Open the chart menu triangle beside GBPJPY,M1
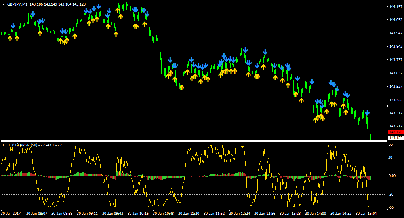Screen dimensions: 404x218 point(4,4)
